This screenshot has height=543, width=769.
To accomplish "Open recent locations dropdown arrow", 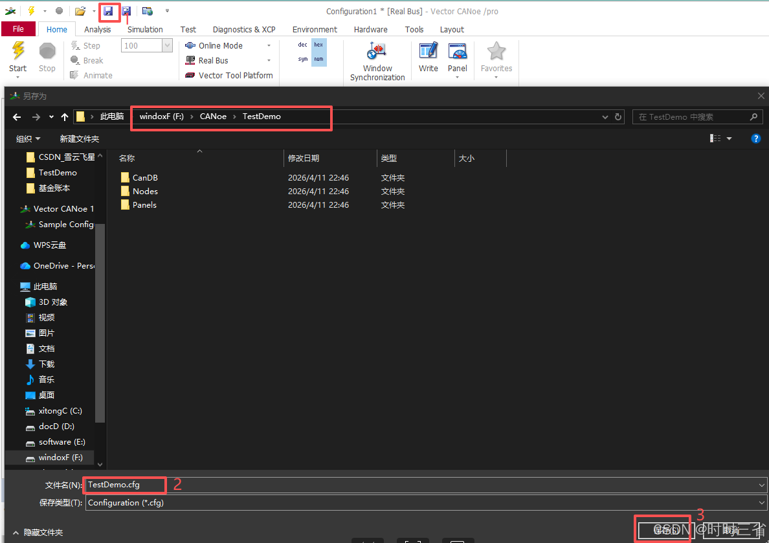I will [51, 116].
